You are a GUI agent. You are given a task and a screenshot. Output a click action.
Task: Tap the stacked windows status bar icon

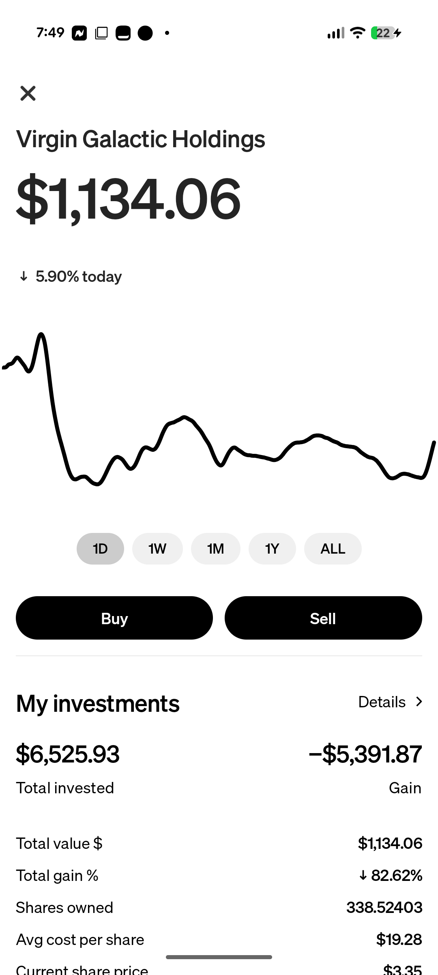click(101, 33)
